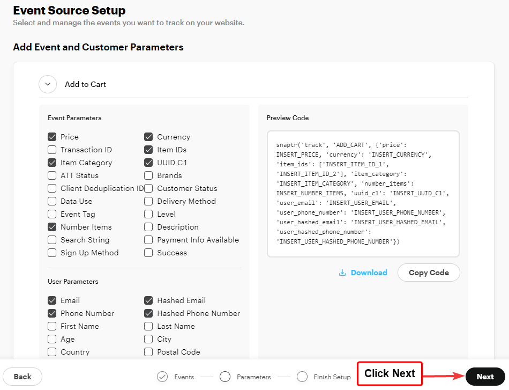The width and height of the screenshot is (509, 390).
Task: Click the Next button
Action: click(485, 377)
